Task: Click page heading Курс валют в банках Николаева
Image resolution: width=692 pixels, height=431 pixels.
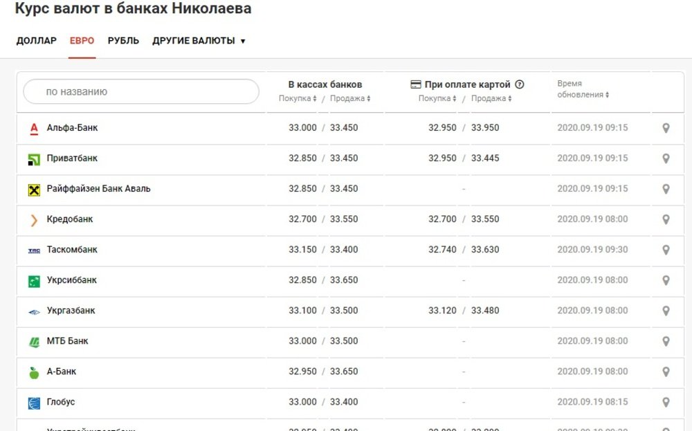Action: 134,8
